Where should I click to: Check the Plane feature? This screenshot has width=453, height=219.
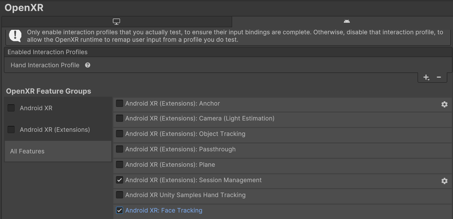[119, 165]
